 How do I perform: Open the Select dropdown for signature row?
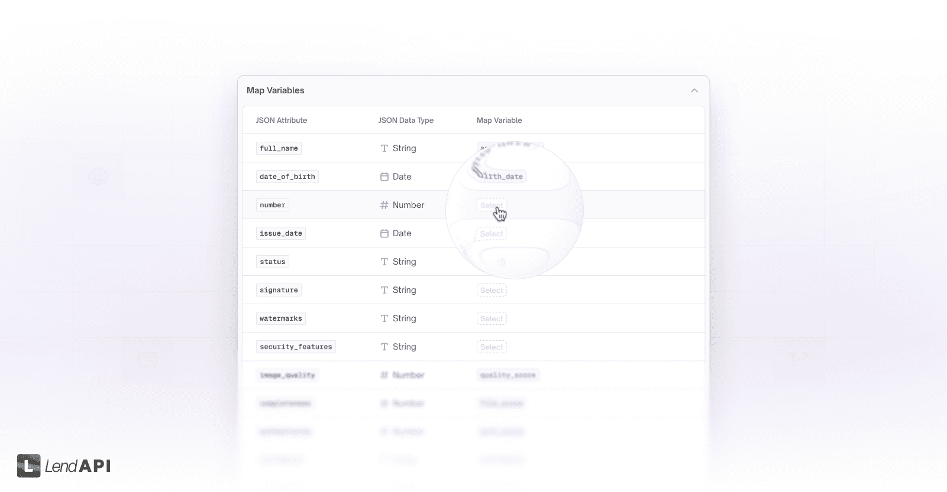point(492,290)
